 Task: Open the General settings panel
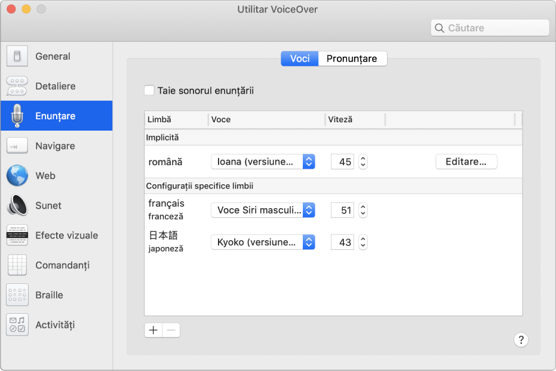[53, 56]
